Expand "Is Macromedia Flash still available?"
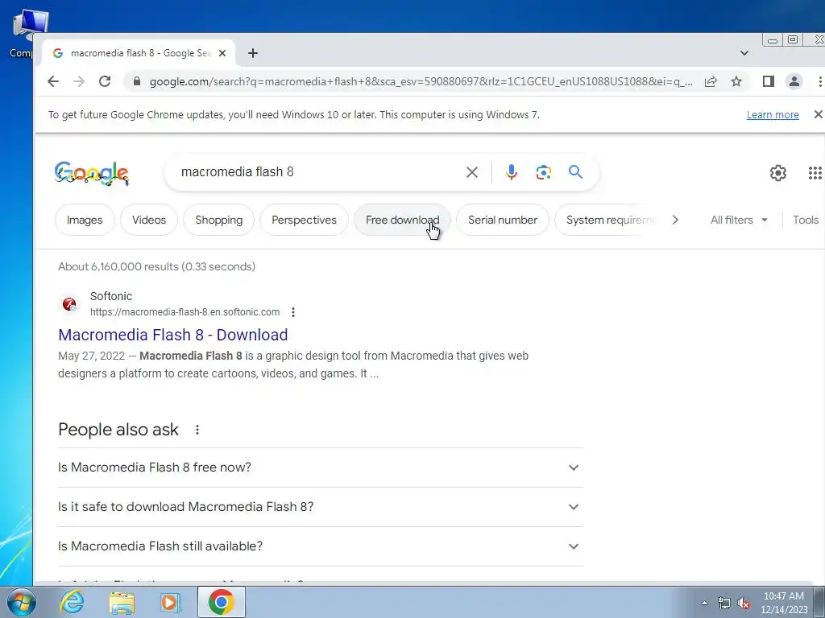This screenshot has width=825, height=618. click(321, 546)
